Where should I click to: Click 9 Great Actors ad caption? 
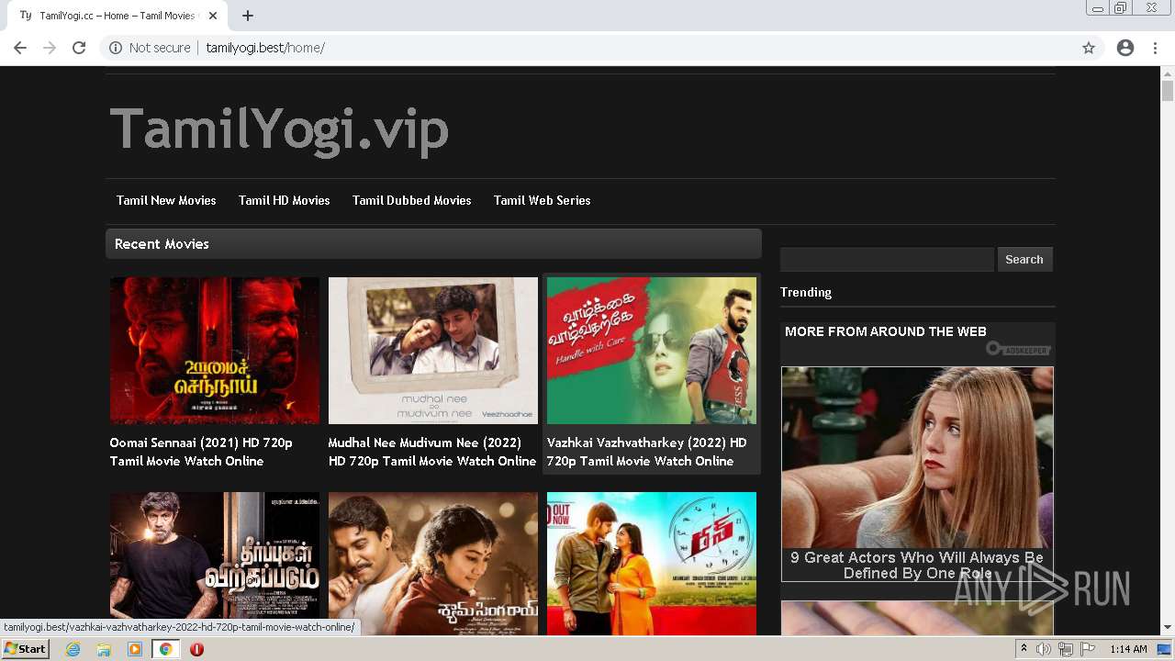coord(917,565)
